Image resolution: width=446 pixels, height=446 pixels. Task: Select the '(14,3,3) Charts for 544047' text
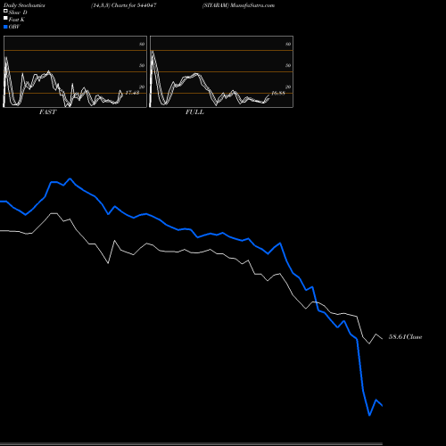coord(124,5)
